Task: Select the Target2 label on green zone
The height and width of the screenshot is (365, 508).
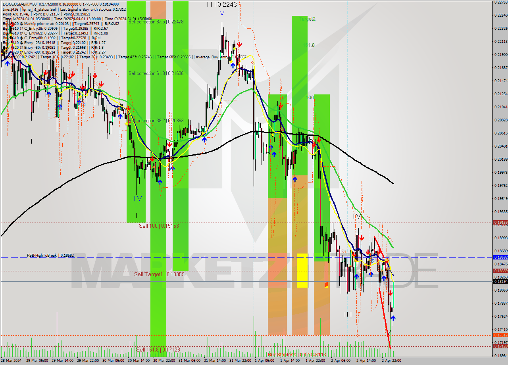Action: click(x=307, y=19)
